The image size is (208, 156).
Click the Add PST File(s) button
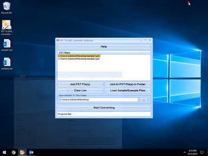point(80,84)
